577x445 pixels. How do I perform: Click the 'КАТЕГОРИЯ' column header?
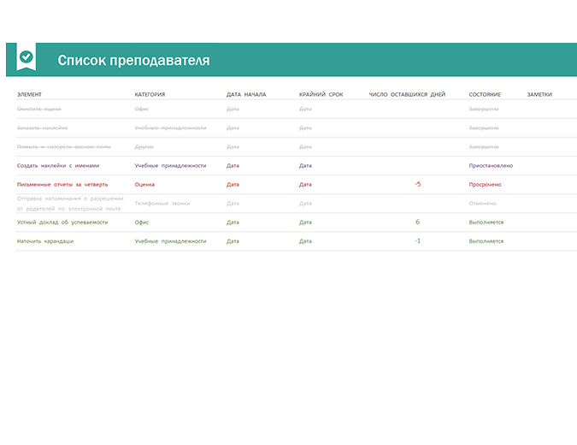point(150,95)
